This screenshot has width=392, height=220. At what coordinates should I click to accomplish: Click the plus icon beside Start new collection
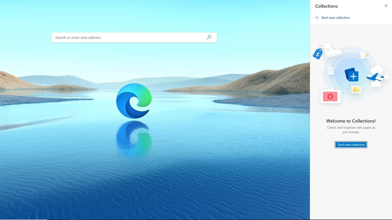(317, 18)
